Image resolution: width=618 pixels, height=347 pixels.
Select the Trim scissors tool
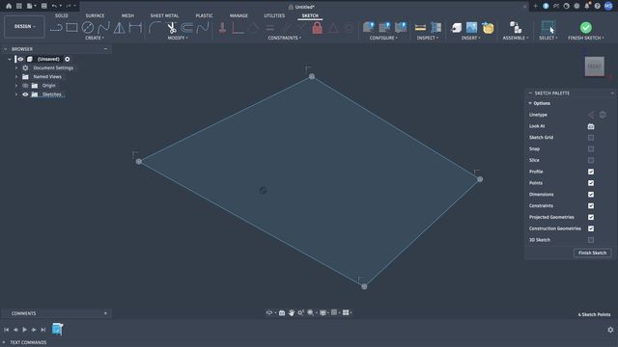[x=172, y=28]
